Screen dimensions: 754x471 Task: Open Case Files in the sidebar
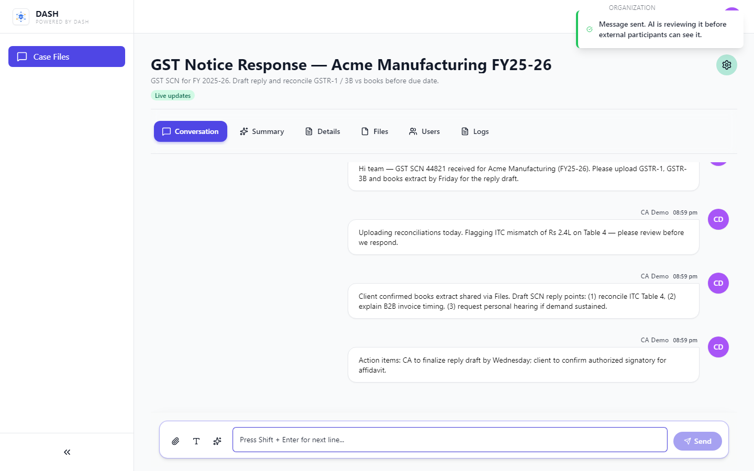[x=66, y=57]
